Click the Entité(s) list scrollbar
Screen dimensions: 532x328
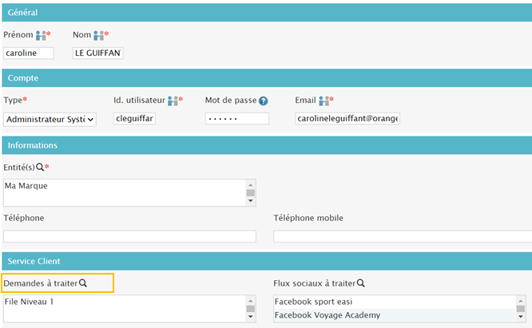tap(250, 192)
